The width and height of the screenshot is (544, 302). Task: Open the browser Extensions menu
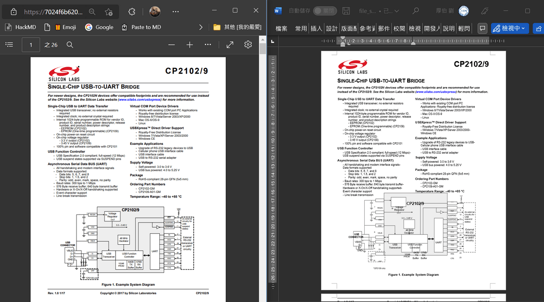point(132,12)
